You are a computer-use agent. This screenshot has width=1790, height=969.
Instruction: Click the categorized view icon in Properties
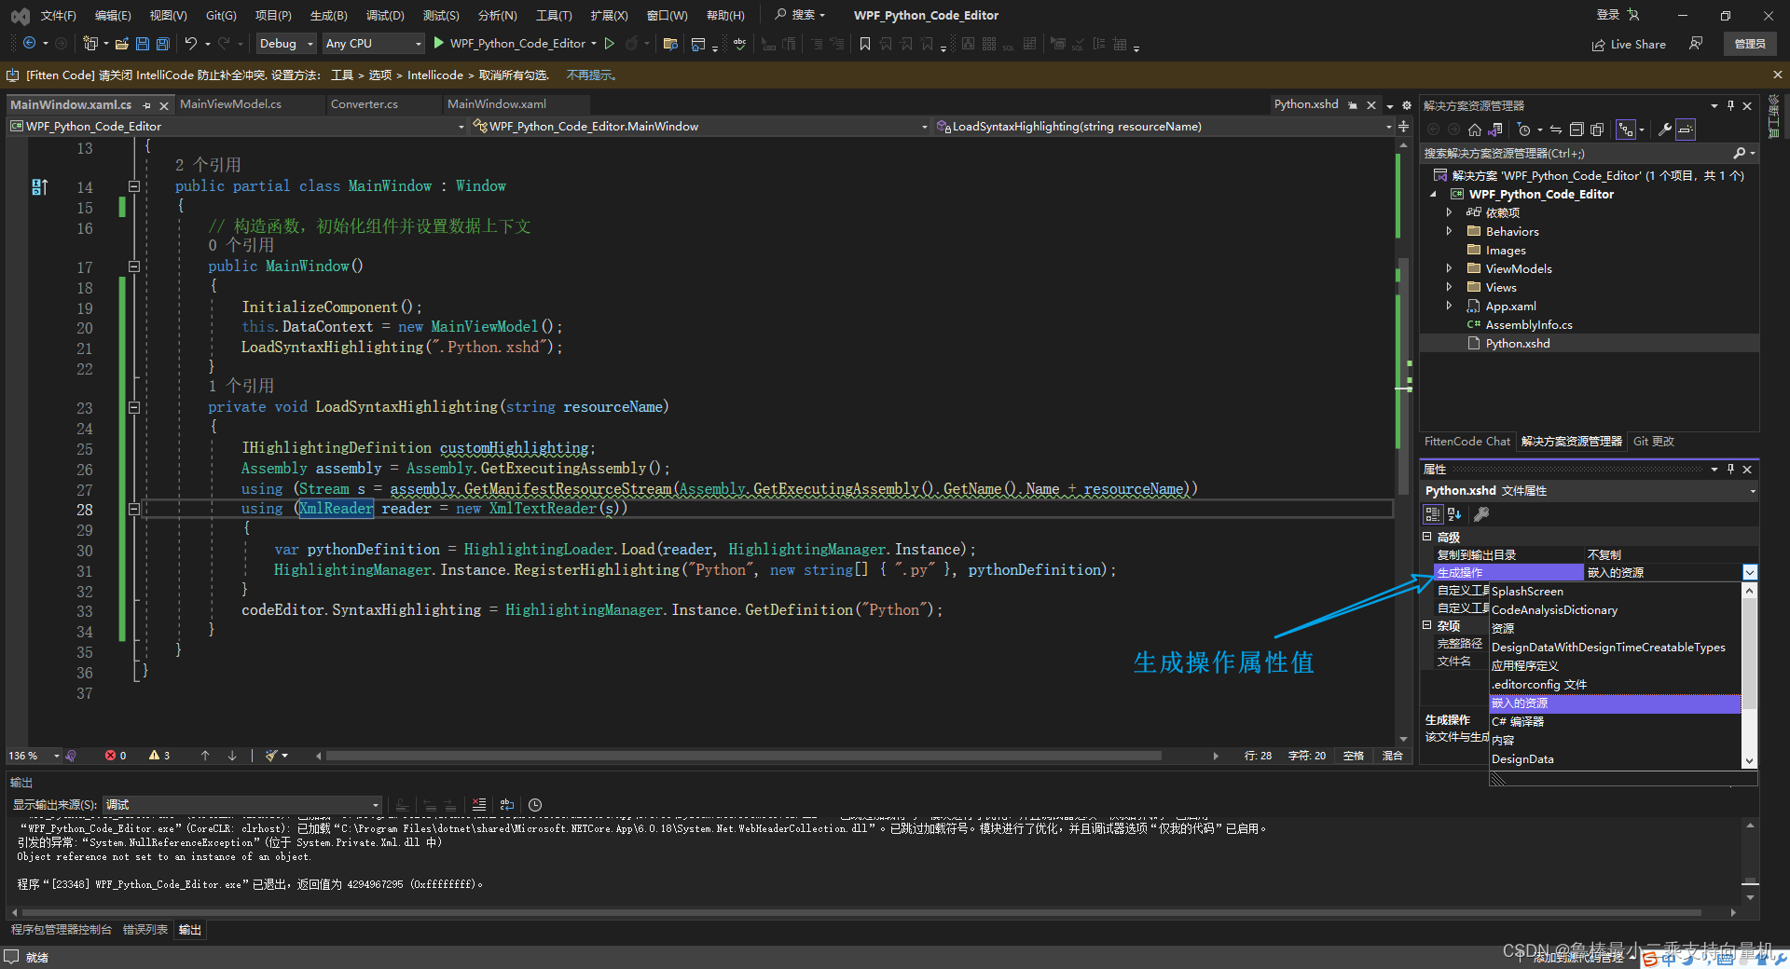click(x=1433, y=514)
